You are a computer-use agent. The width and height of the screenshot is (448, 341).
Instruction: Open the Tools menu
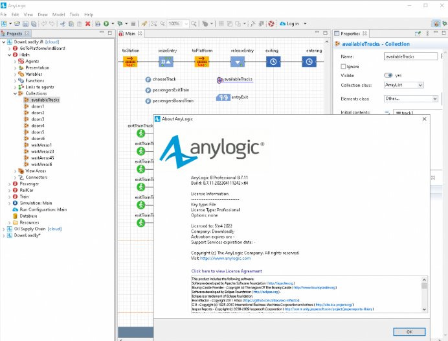pos(74,14)
